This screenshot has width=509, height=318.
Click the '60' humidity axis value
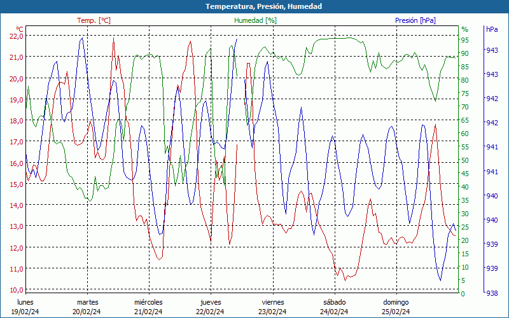tap(465, 134)
